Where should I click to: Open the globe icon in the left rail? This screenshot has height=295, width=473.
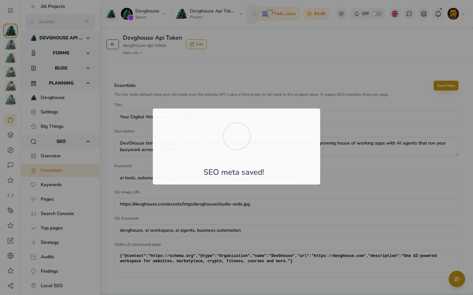[11, 256]
